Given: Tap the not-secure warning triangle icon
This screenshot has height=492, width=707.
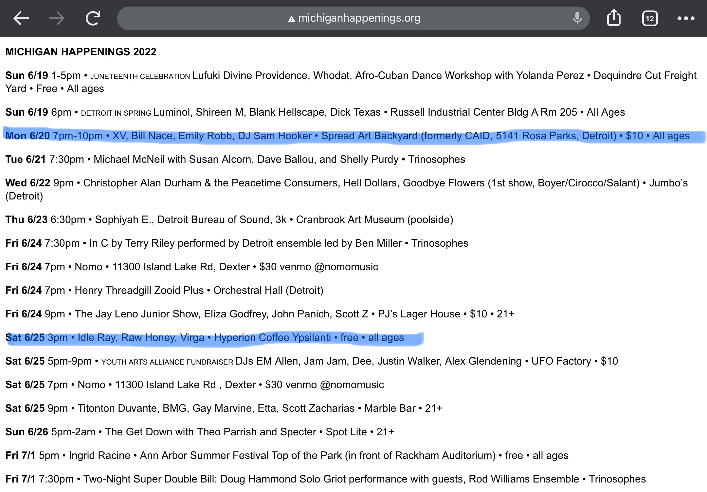Looking at the screenshot, I should point(291,19).
